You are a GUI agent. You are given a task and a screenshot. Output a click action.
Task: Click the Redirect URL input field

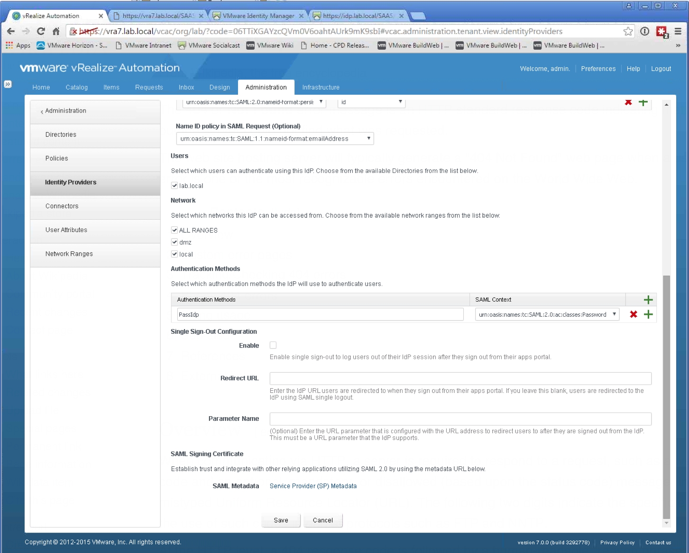pos(460,378)
